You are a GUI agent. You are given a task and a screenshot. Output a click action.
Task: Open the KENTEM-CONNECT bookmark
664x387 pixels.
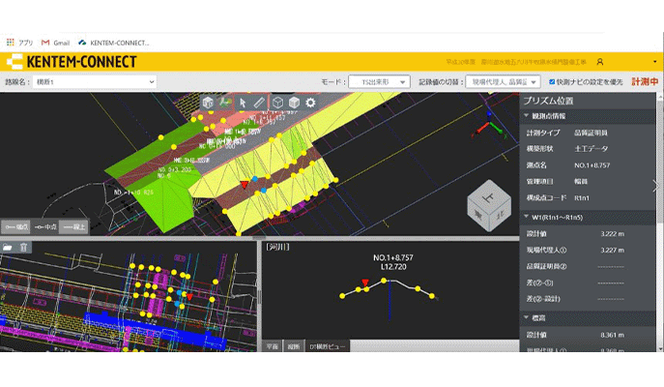[113, 43]
